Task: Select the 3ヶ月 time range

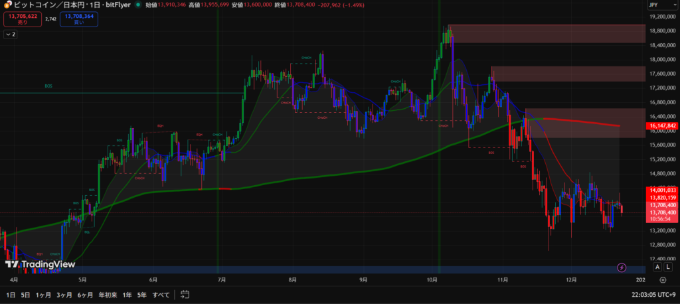Action: click(x=64, y=294)
